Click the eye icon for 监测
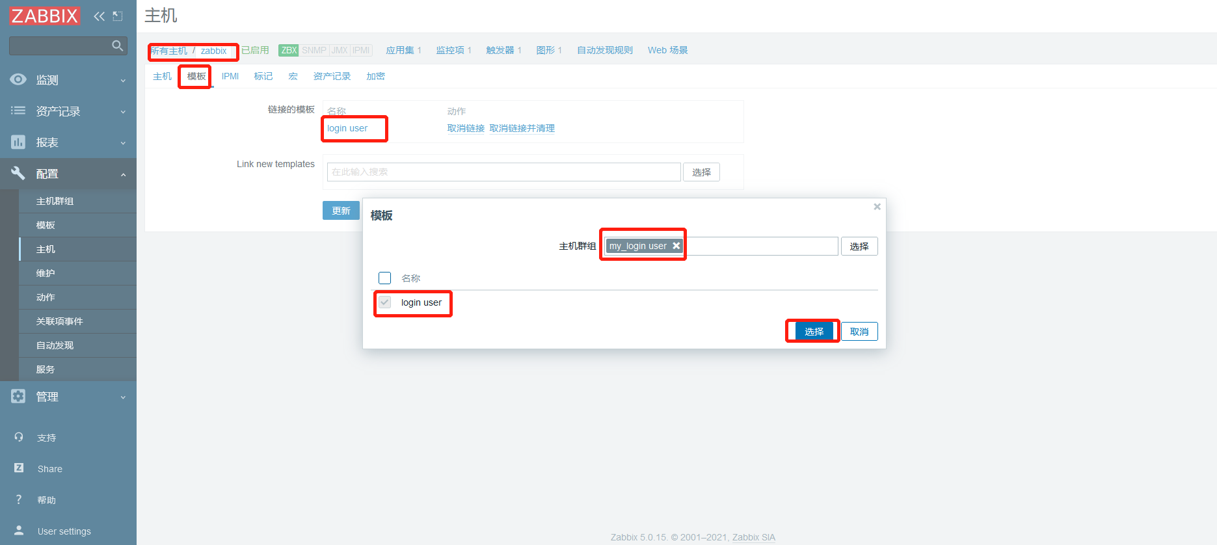The image size is (1217, 545). (x=18, y=79)
